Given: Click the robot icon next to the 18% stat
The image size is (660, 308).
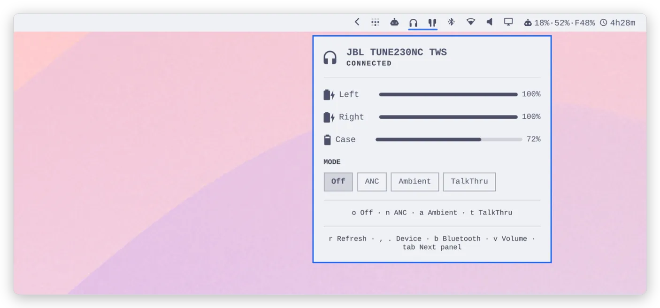Looking at the screenshot, I should [528, 23].
